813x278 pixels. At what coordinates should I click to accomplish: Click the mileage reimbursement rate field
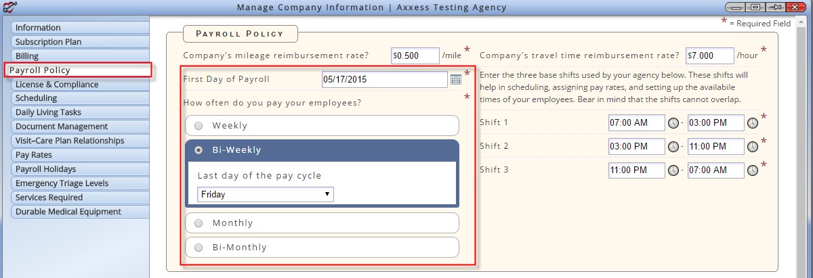pos(415,55)
